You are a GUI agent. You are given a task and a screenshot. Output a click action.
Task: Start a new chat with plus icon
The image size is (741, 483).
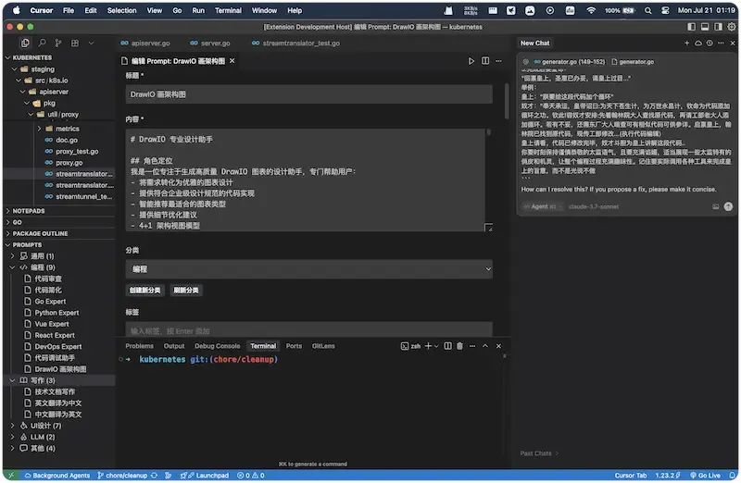click(x=686, y=43)
